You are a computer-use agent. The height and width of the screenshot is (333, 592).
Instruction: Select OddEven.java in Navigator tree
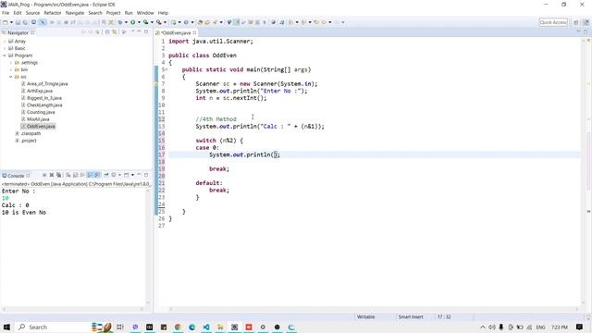pos(41,127)
